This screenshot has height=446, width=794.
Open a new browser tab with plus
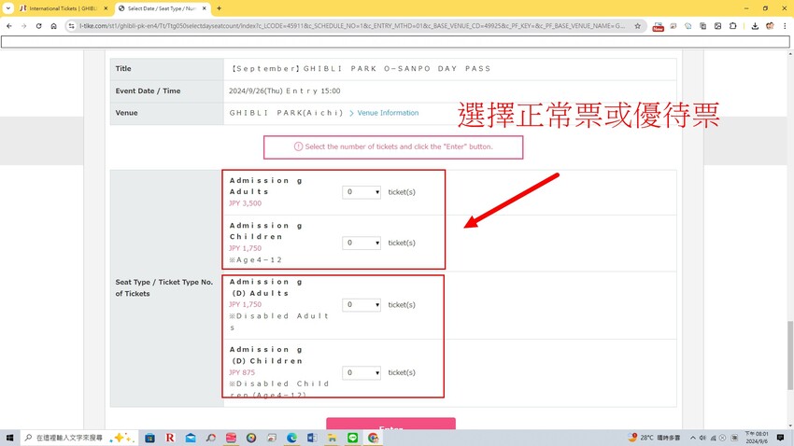[220, 8]
